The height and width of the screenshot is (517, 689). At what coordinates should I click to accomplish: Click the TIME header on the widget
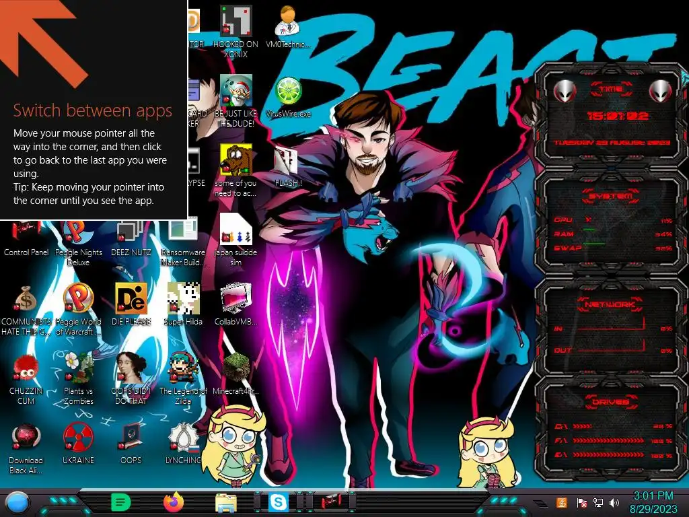(611, 90)
